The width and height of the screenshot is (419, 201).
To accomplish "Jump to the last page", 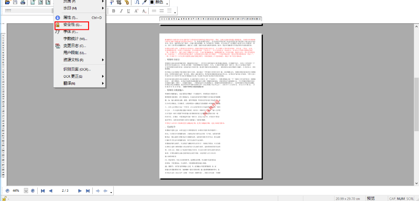I will coord(87,191).
